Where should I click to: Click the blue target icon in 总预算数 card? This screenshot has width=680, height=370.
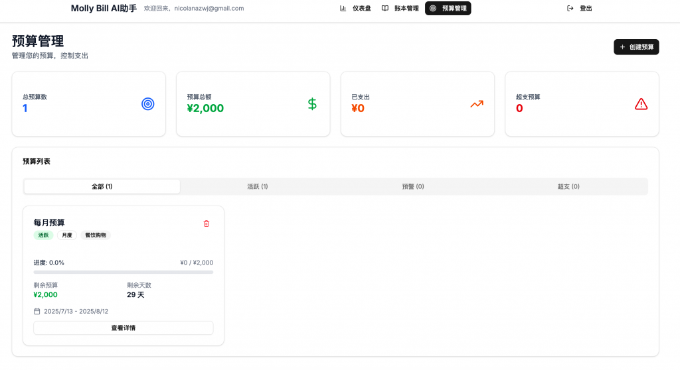(x=147, y=104)
